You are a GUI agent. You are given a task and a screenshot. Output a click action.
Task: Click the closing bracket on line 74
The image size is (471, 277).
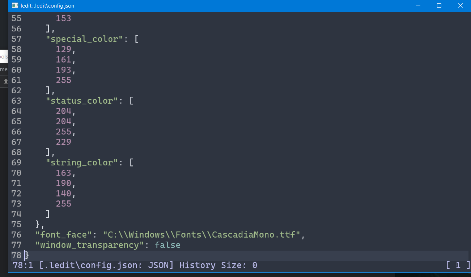click(48, 214)
